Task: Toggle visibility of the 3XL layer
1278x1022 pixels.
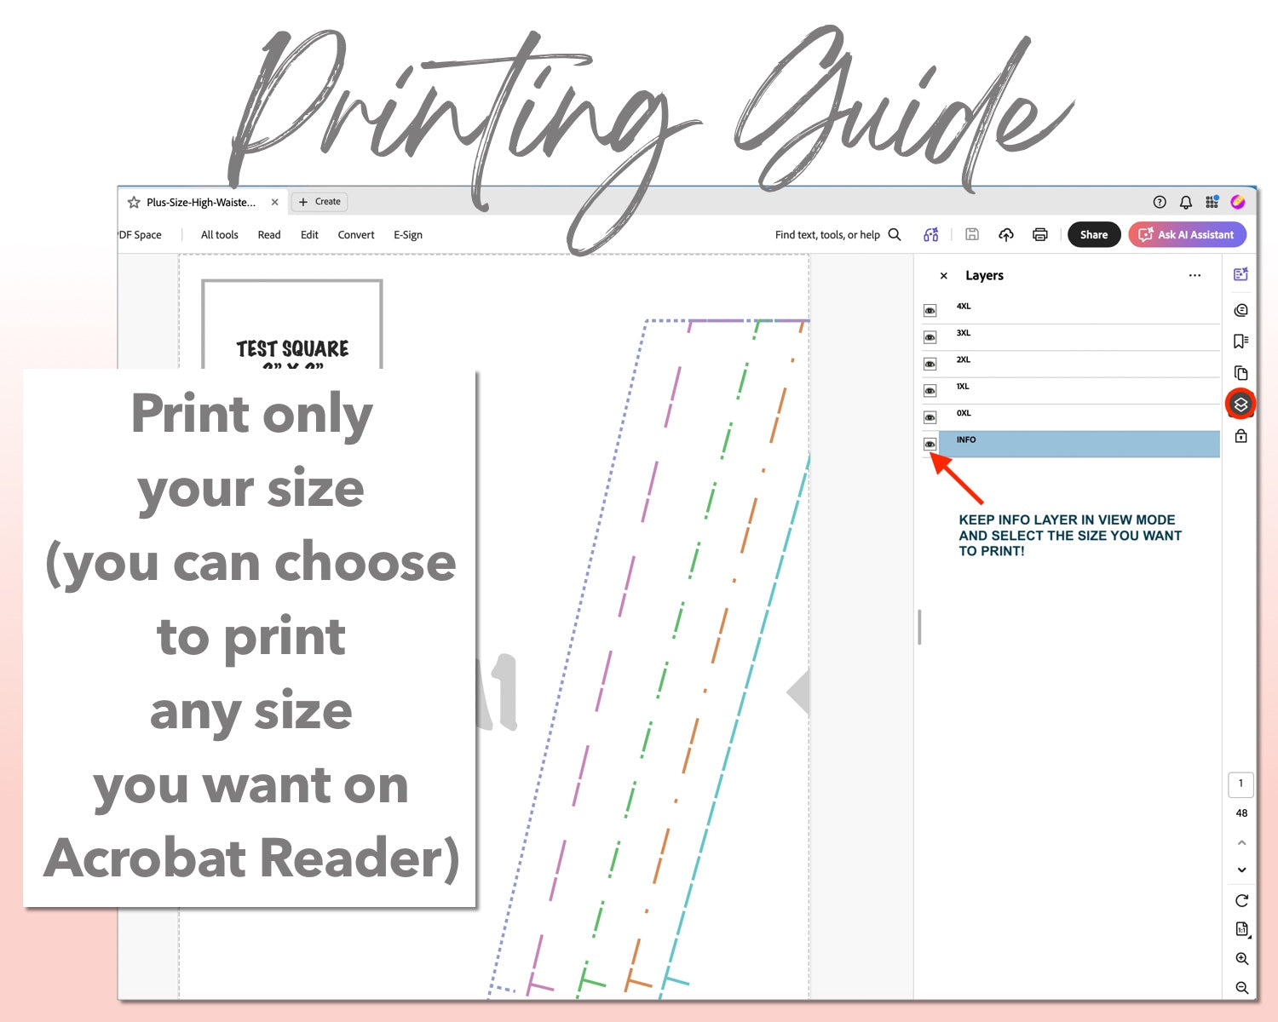Action: coord(930,337)
